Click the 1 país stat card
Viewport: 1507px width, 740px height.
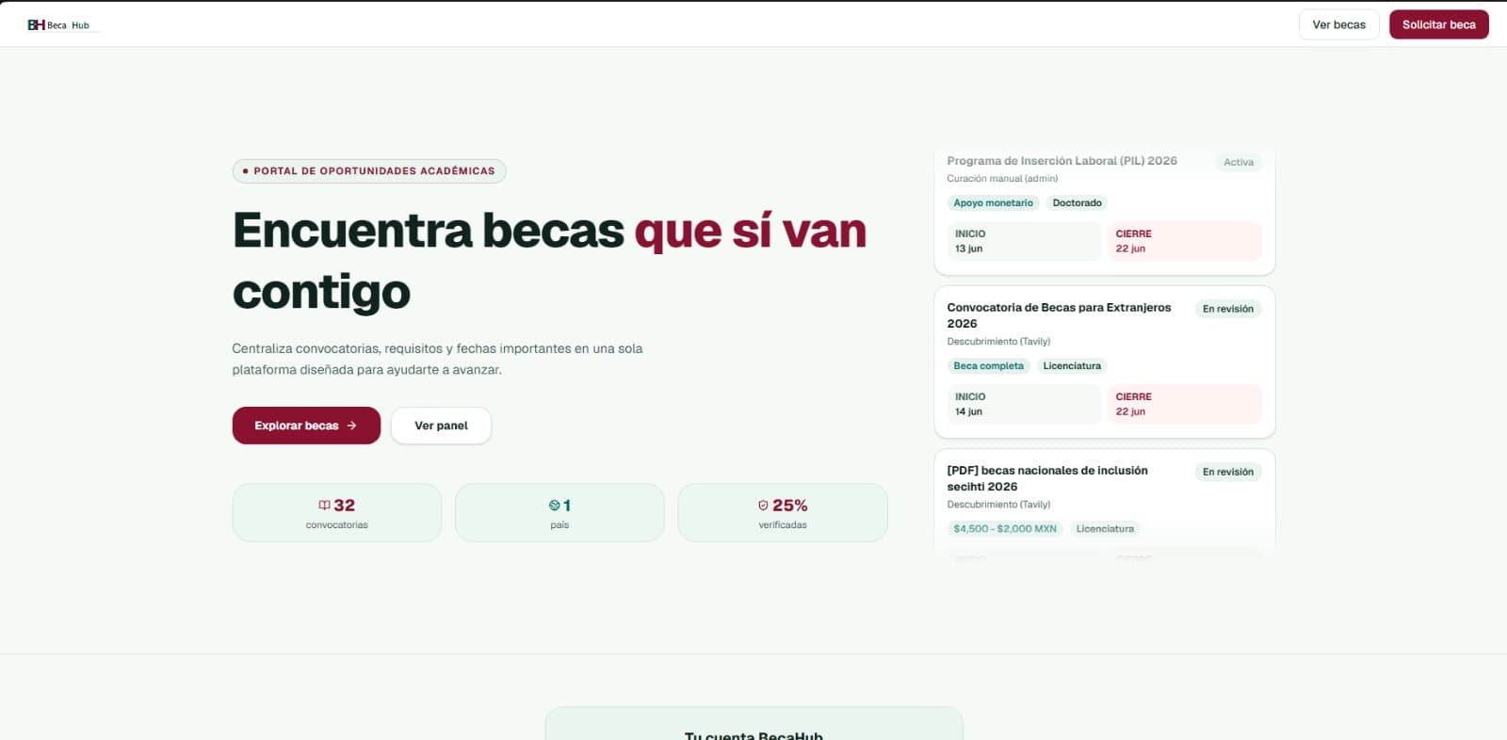click(559, 512)
